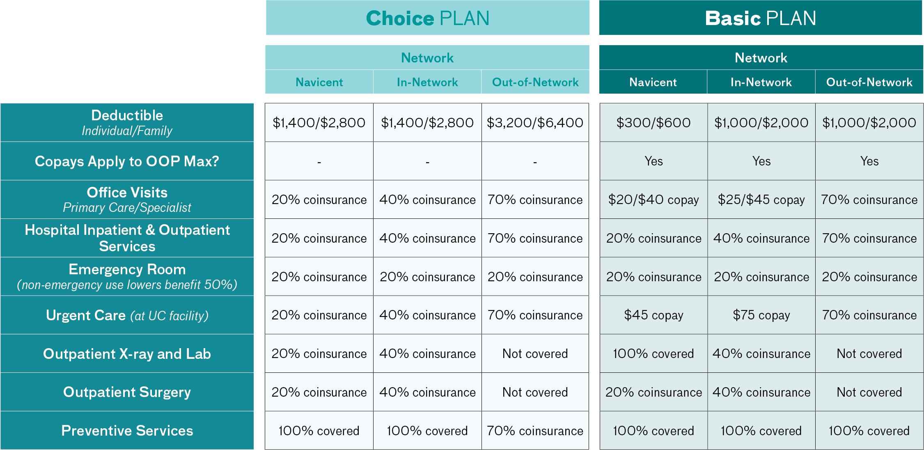Click the Emergency Room row header
Image resolution: width=924 pixels, height=450 pixels.
127,276
